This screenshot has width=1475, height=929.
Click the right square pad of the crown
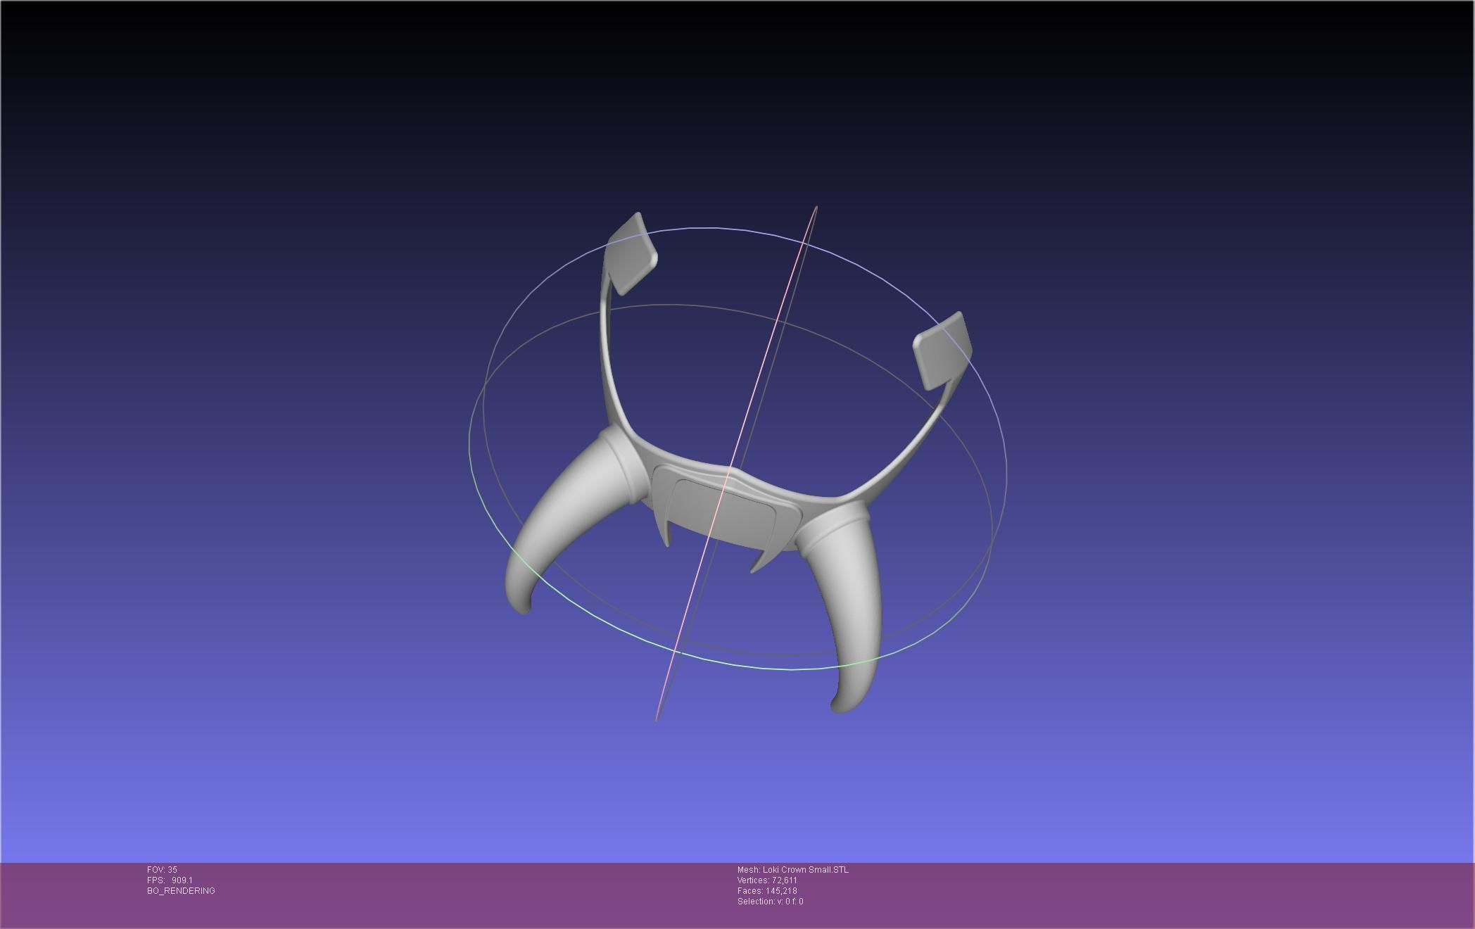(943, 350)
